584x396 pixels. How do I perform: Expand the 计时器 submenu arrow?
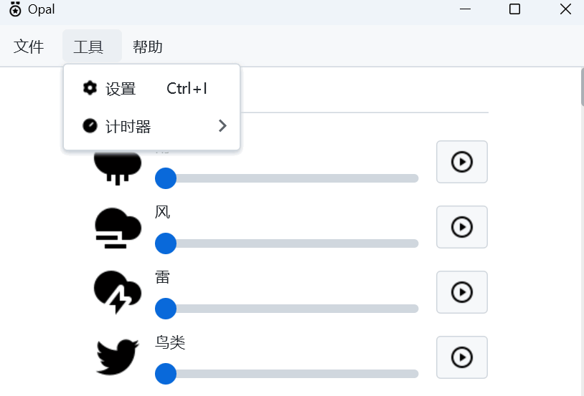tap(222, 126)
